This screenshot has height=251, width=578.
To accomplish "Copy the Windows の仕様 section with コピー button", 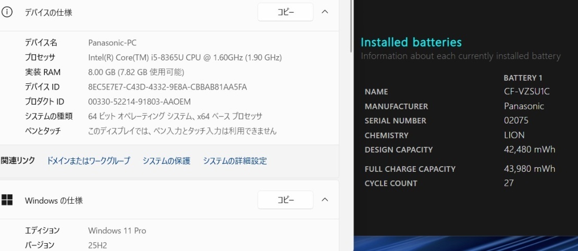I will (285, 200).
